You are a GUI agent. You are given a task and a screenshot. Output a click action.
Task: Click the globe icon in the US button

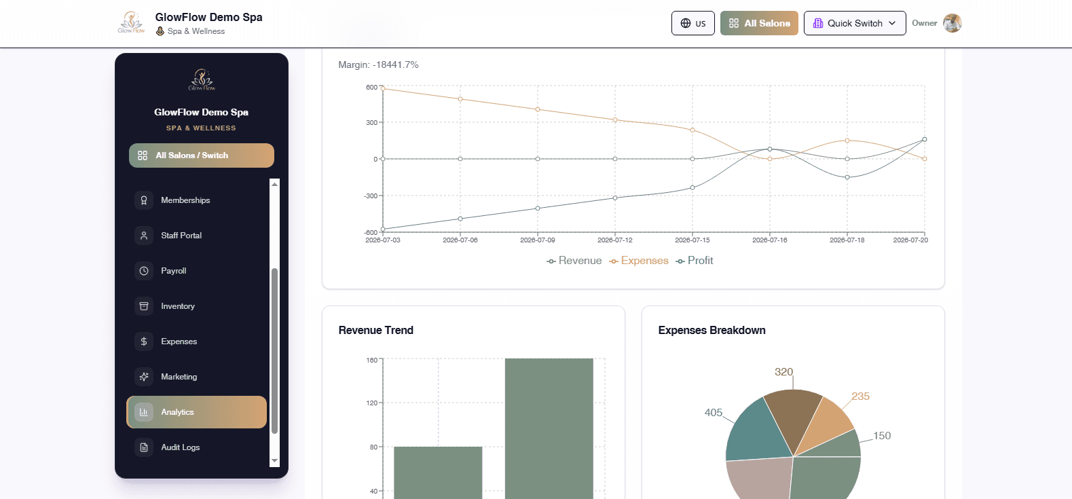pos(686,23)
